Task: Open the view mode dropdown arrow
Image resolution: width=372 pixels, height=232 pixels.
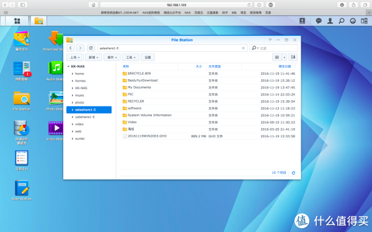Action: [284, 57]
